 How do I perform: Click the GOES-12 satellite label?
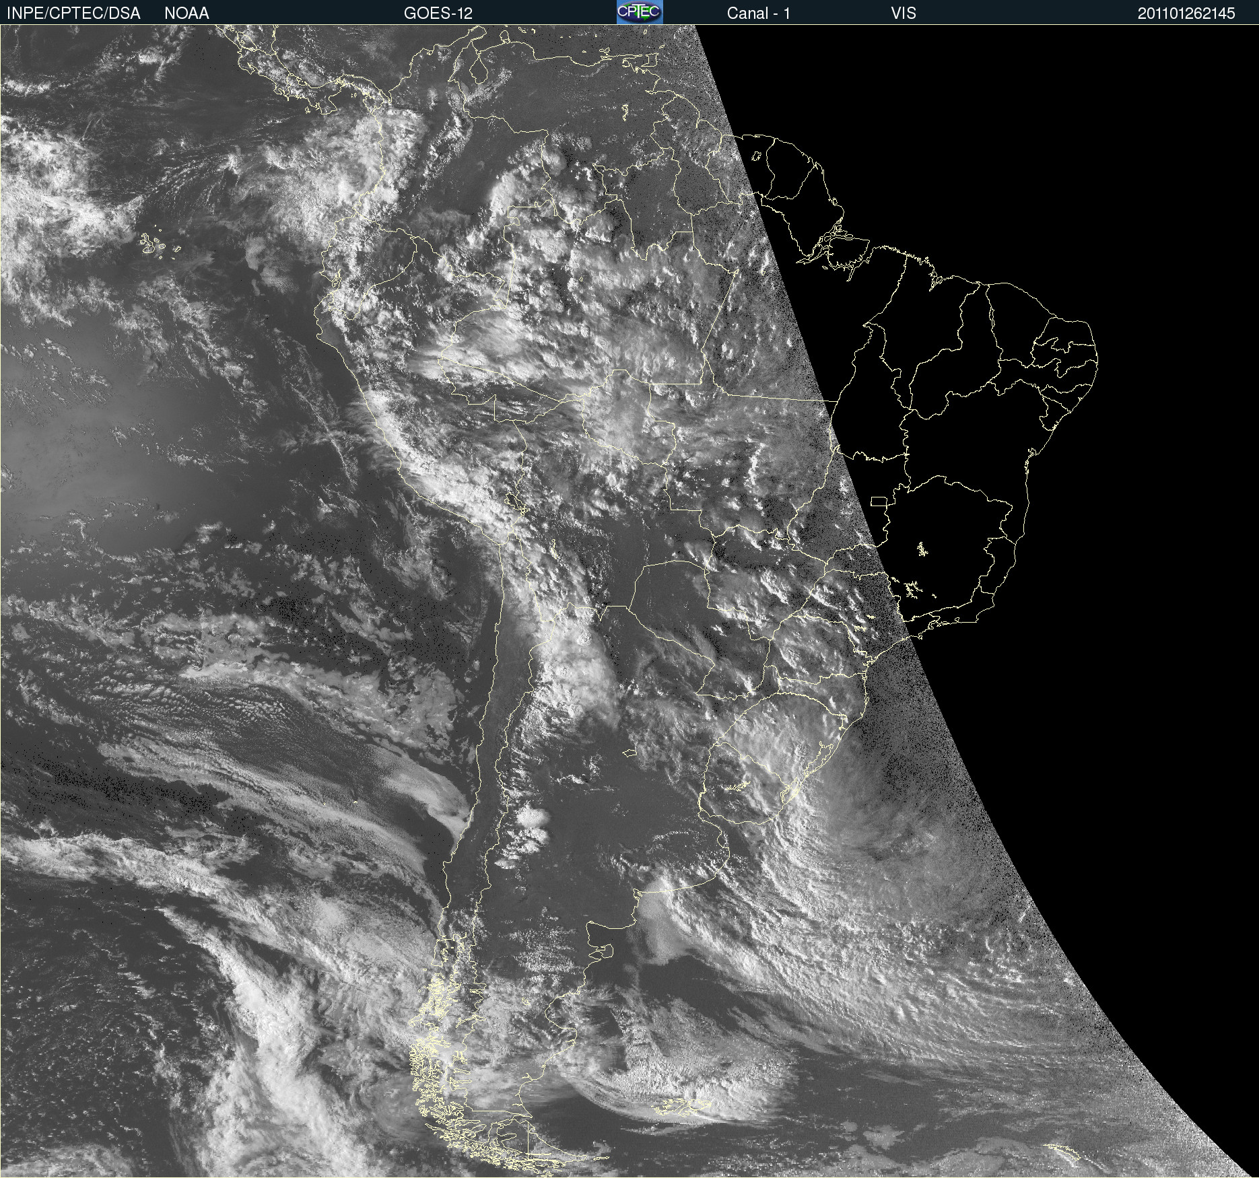(438, 13)
